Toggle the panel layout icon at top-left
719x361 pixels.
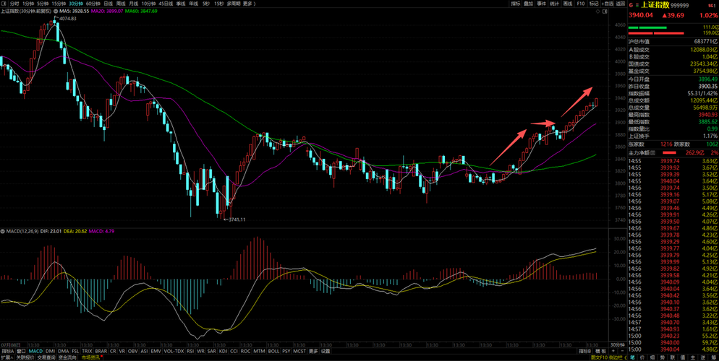click(x=4, y=3)
